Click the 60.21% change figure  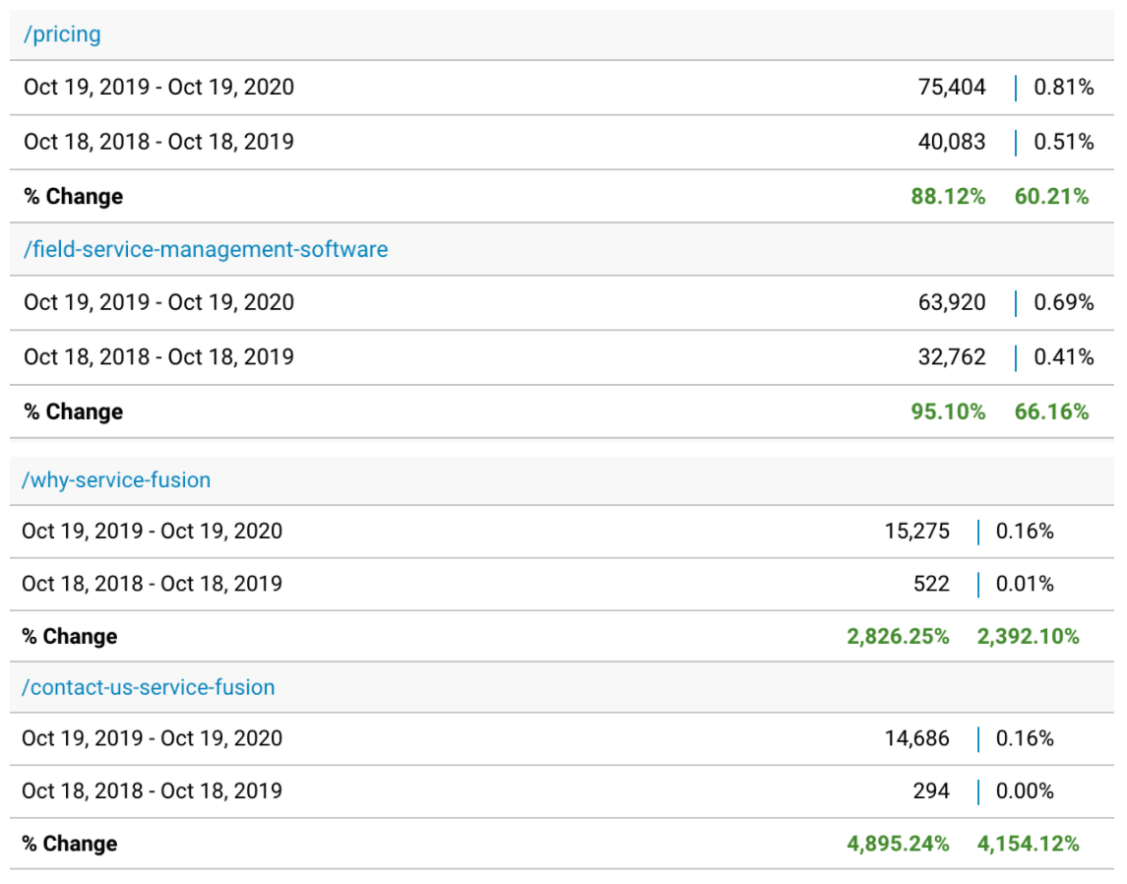(x=1051, y=196)
